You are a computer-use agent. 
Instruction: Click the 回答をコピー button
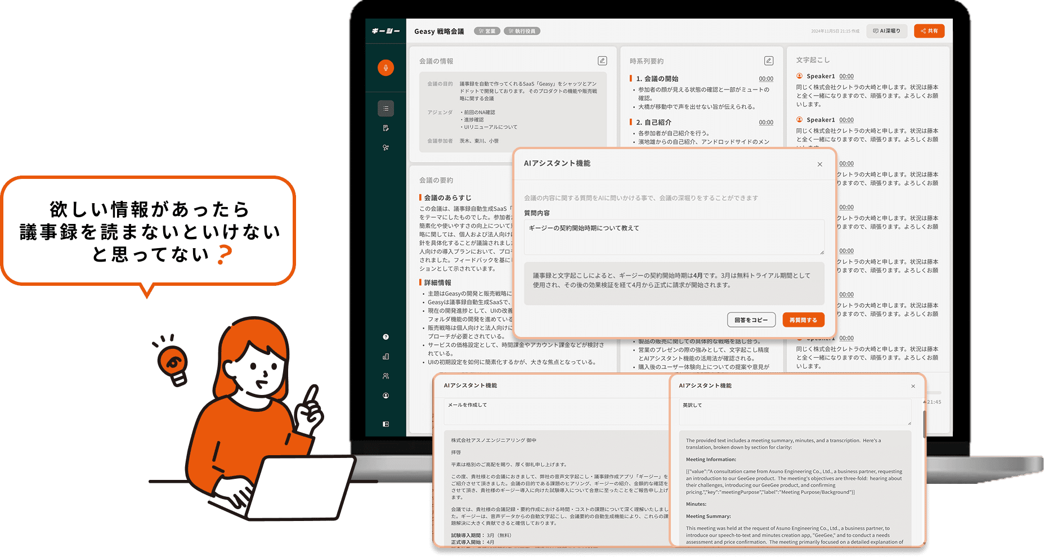751,320
